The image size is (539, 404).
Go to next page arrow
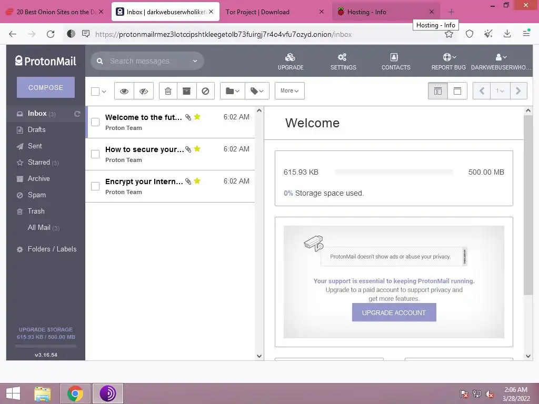518,91
